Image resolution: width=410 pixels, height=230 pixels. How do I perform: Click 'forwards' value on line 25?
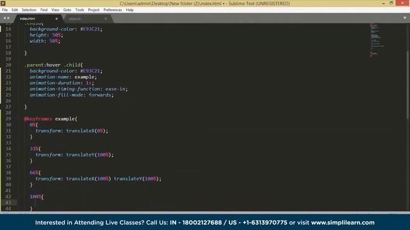tap(100, 95)
